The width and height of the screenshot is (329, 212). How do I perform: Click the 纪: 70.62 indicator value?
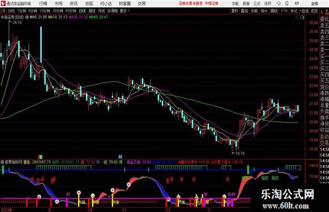111,162
